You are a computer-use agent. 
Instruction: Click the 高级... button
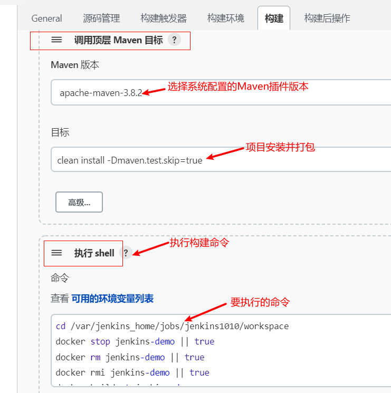pyautogui.click(x=79, y=202)
